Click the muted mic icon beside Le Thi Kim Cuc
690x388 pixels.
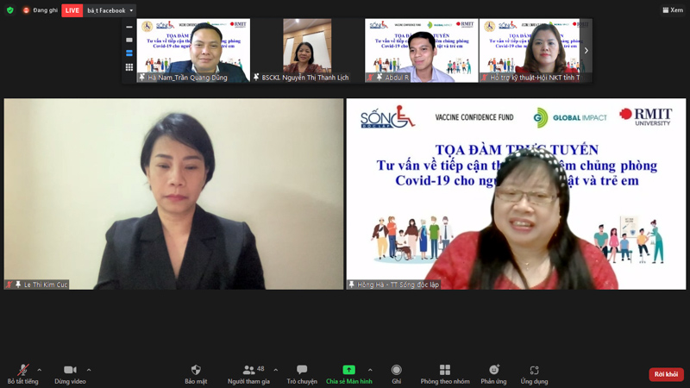9,285
